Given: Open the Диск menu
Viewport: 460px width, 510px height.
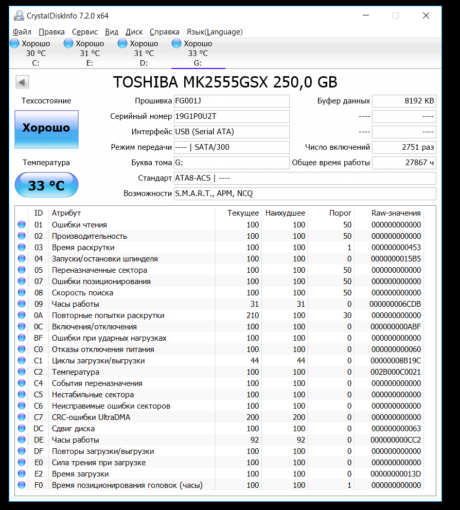Looking at the screenshot, I should (134, 32).
